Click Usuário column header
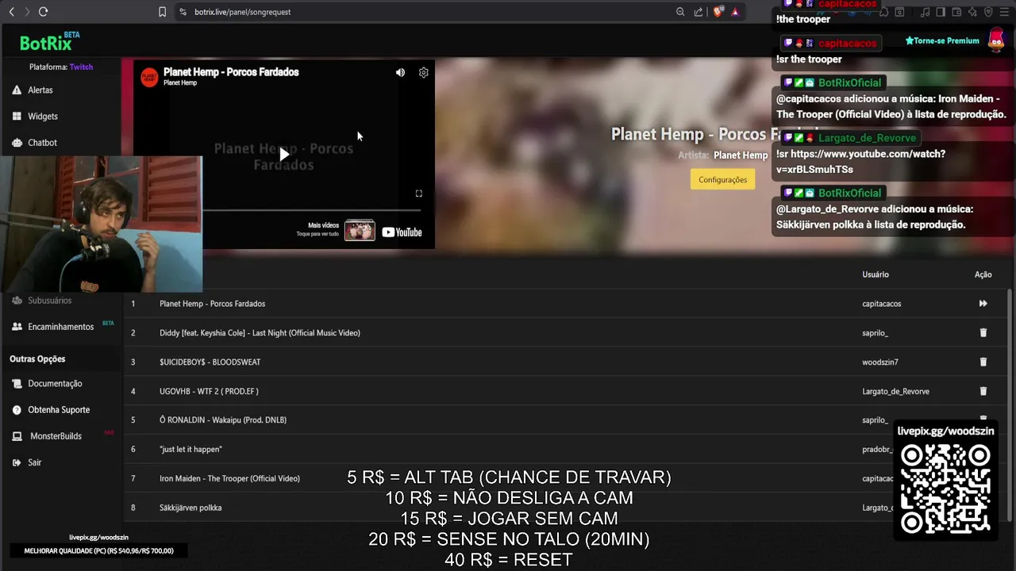1016x571 pixels. pyautogui.click(x=876, y=274)
